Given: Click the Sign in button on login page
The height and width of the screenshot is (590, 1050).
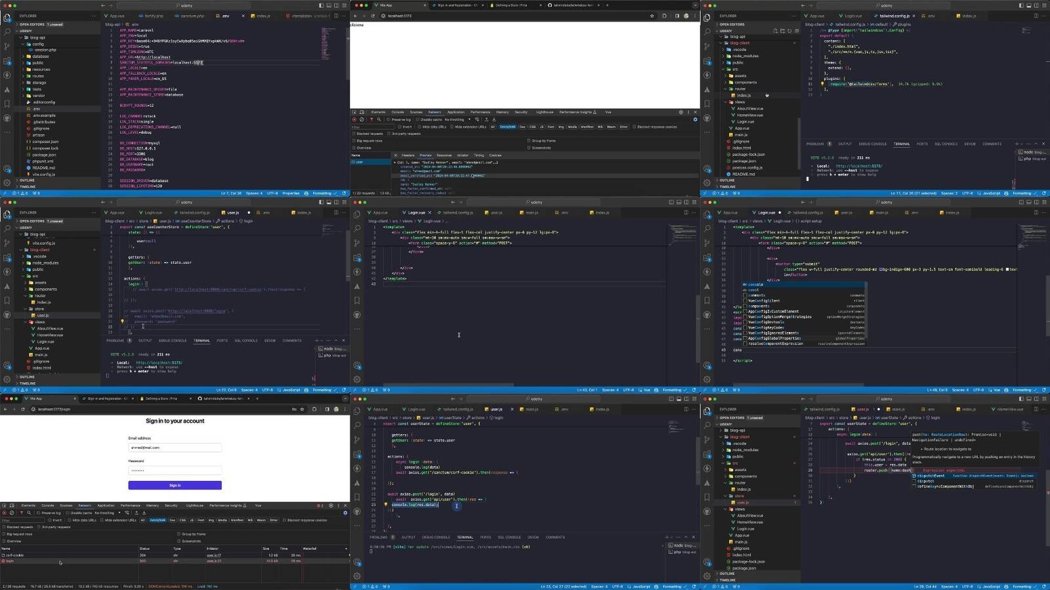Looking at the screenshot, I should (175, 485).
